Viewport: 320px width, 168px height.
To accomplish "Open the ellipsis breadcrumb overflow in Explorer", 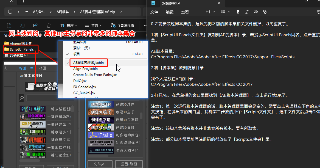I will (26, 12).
